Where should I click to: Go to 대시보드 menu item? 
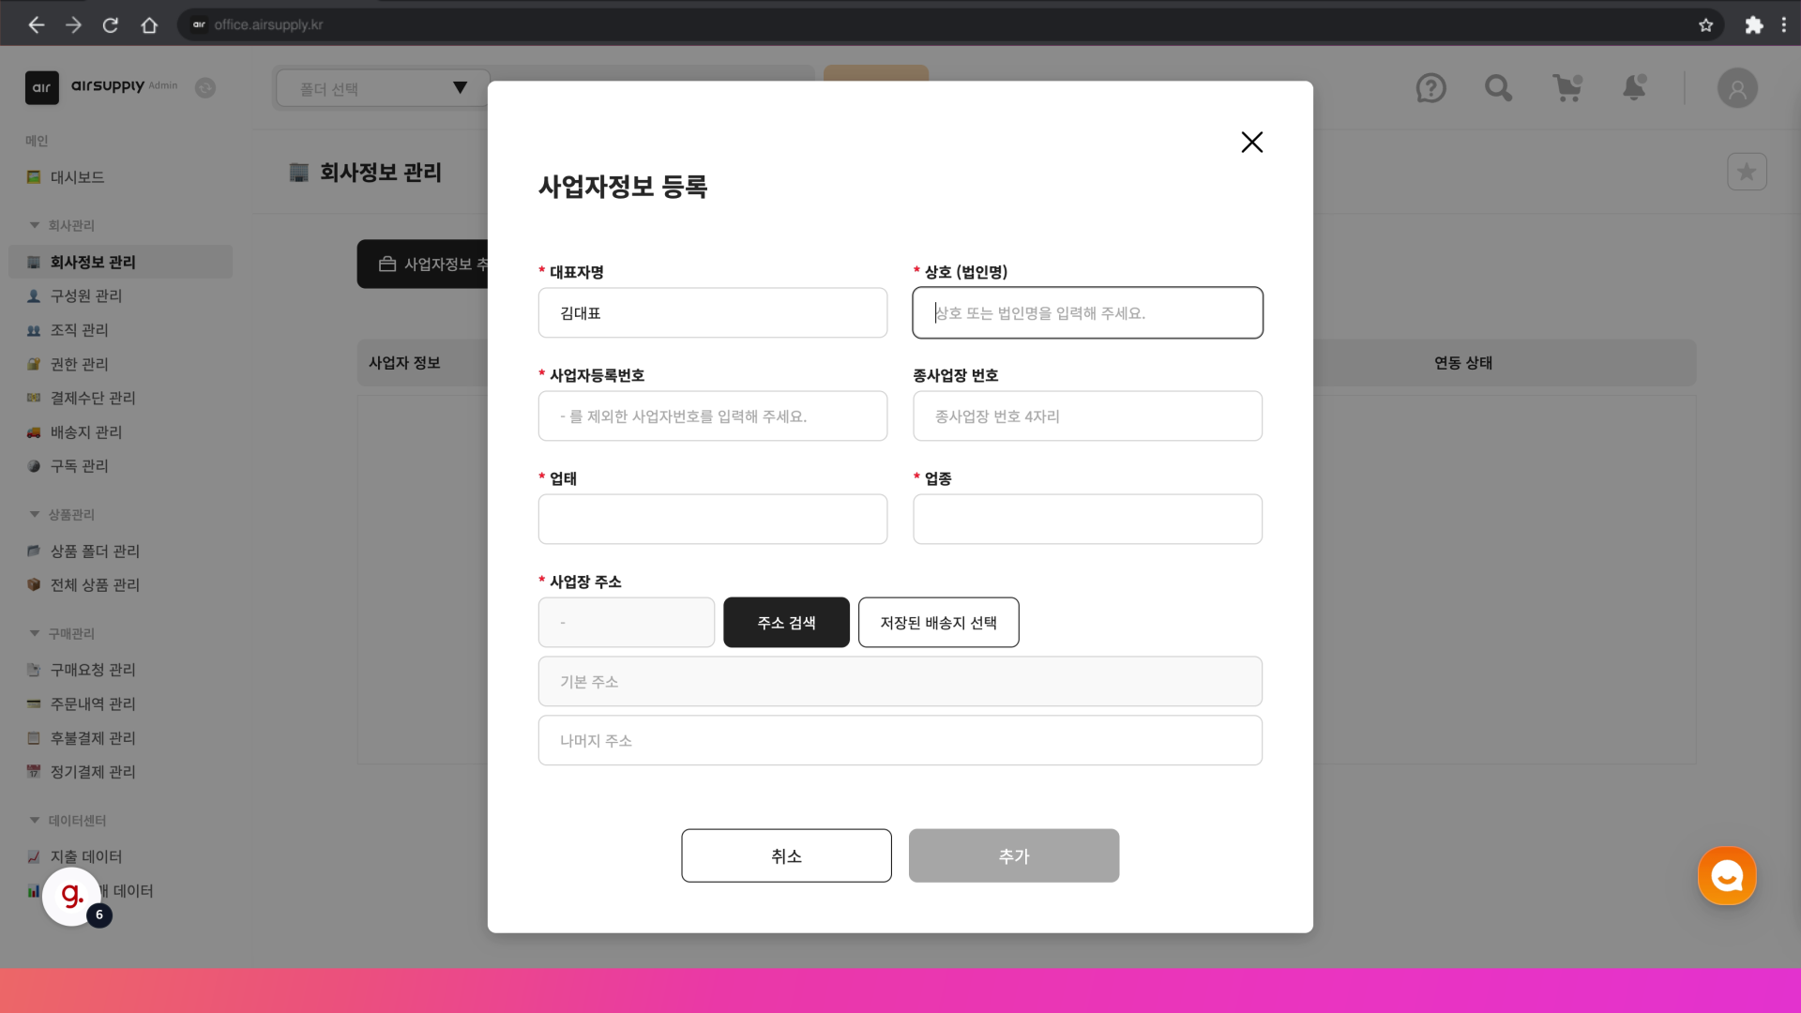77,177
